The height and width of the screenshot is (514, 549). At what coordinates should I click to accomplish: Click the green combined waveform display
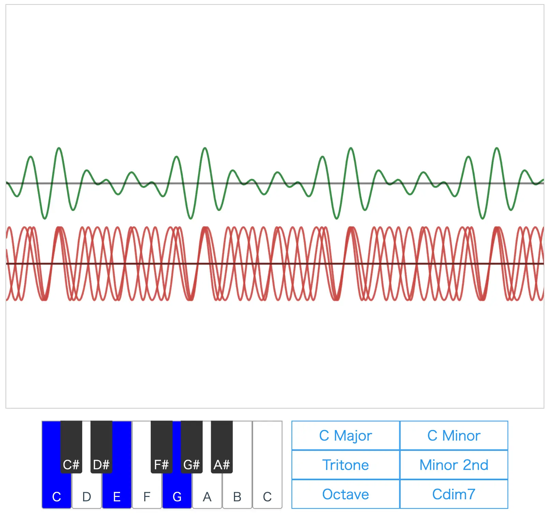(273, 183)
